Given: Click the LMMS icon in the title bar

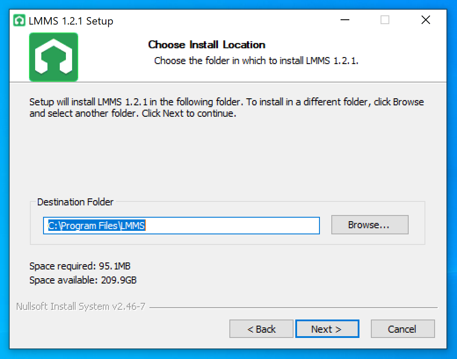Looking at the screenshot, I should coord(20,20).
